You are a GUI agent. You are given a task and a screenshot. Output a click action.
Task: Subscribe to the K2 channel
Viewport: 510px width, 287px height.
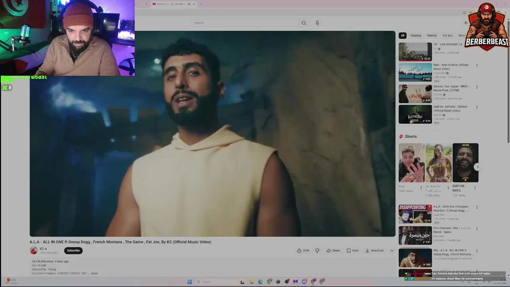73,251
